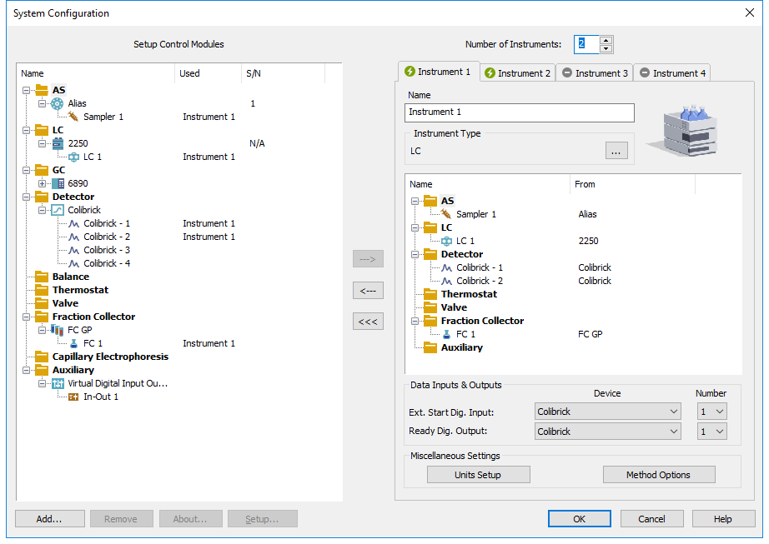
Task: Open Method Options
Action: click(x=658, y=475)
